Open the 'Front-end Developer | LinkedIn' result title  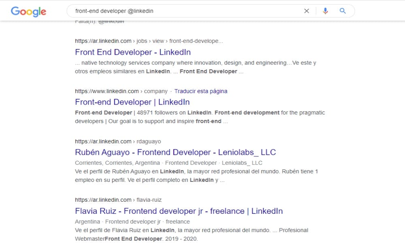point(132,102)
